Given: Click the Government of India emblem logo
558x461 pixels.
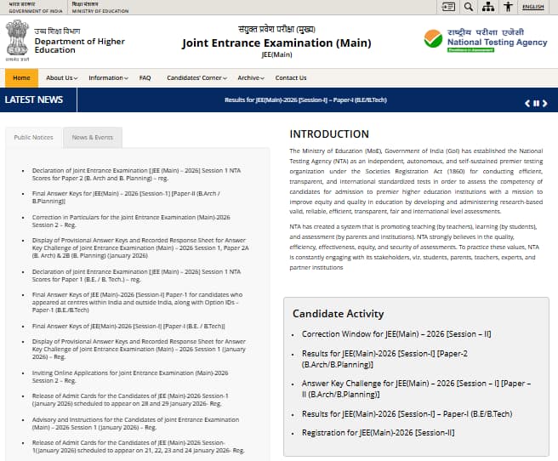Looking at the screenshot, I should pyautogui.click(x=17, y=40).
